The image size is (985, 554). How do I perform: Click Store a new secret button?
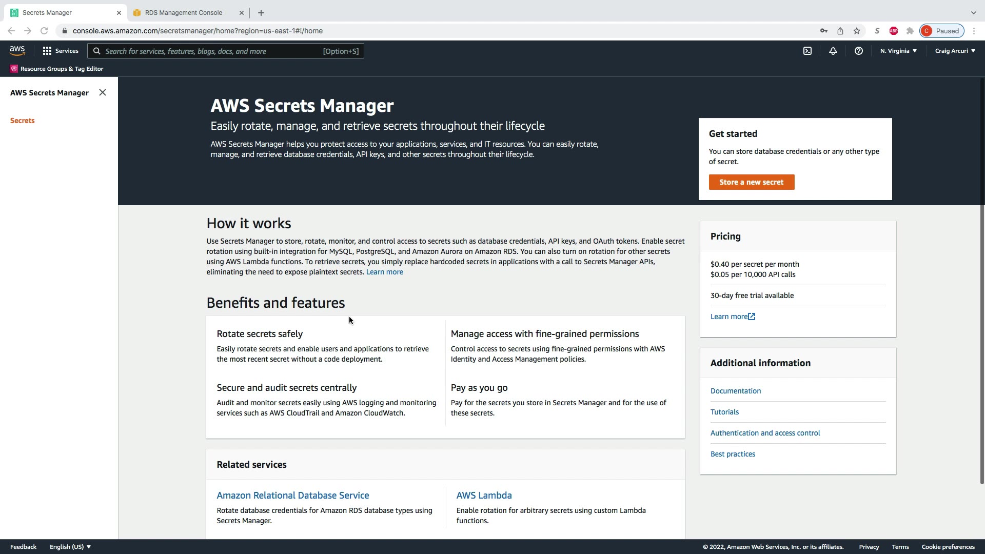[x=752, y=182]
